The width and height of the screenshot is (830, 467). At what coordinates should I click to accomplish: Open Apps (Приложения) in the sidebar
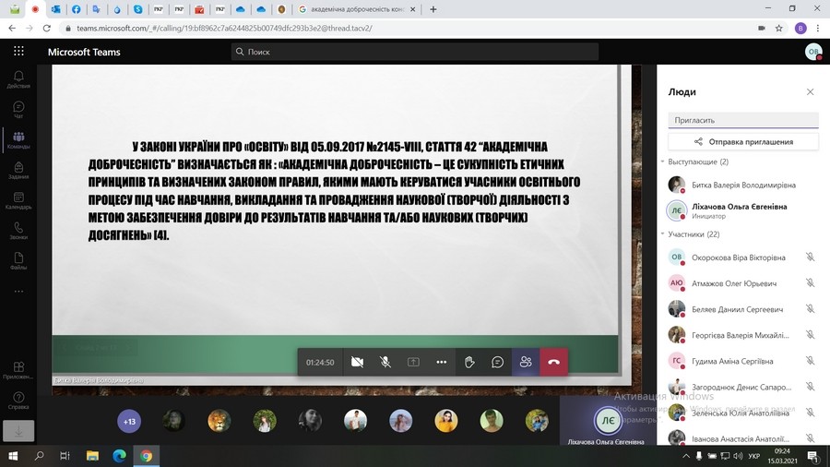point(18,370)
